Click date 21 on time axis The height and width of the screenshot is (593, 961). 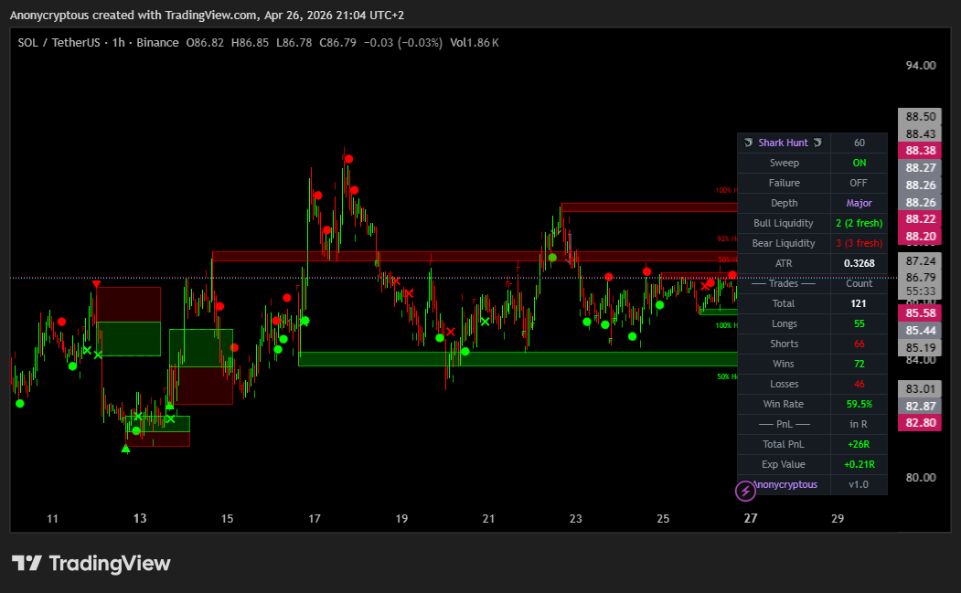pos(488,519)
